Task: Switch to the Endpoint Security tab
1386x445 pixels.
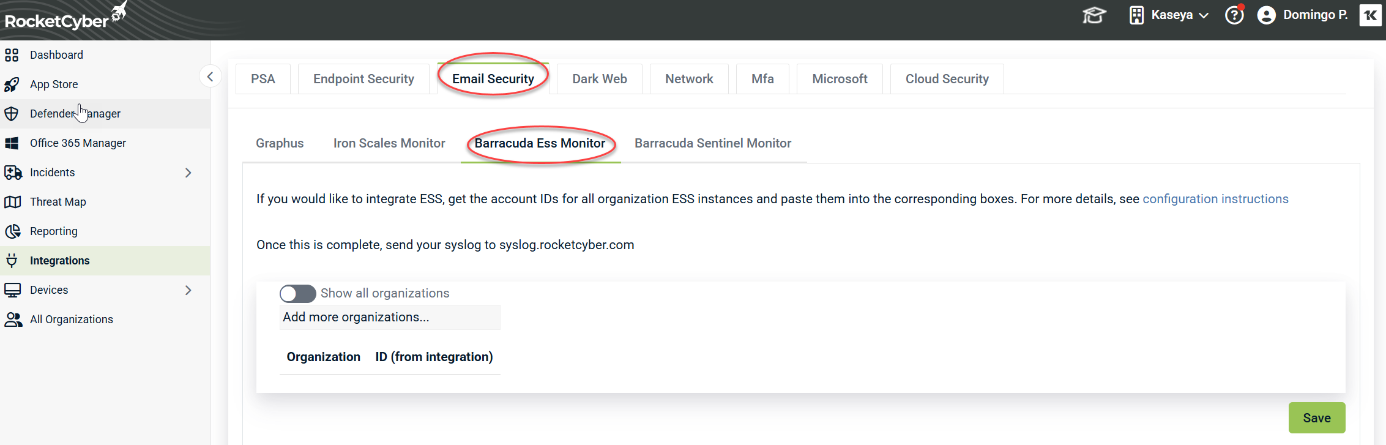Action: tap(363, 79)
